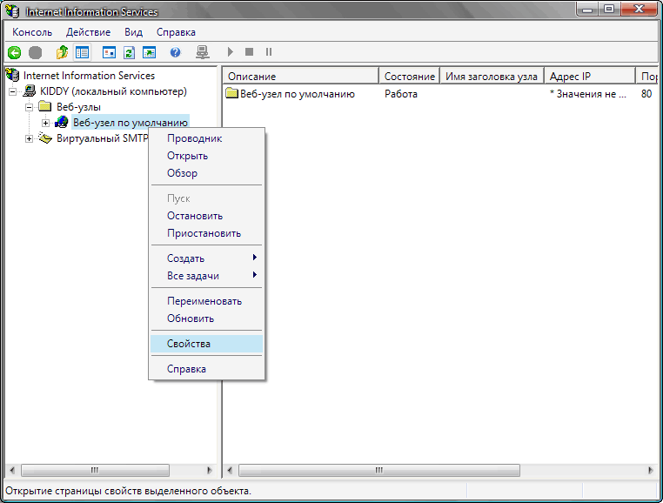The width and height of the screenshot is (663, 503).
Task: Sort by Имя заголовка узла column header
Action: (492, 77)
